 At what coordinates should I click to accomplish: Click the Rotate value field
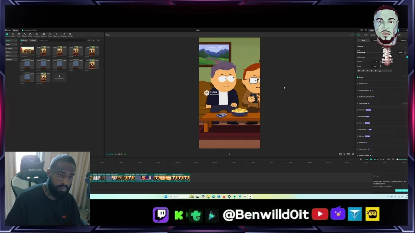375,66
